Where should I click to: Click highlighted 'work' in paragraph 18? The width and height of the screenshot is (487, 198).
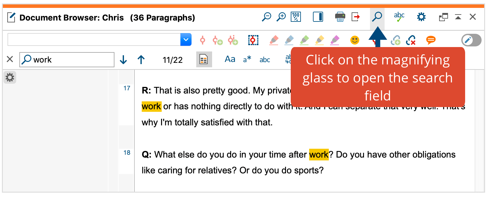[x=319, y=155]
